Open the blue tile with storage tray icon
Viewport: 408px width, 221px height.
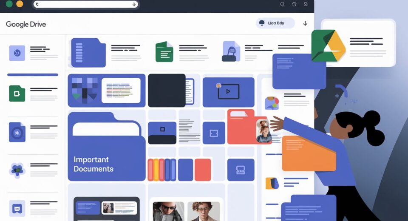(241, 170)
